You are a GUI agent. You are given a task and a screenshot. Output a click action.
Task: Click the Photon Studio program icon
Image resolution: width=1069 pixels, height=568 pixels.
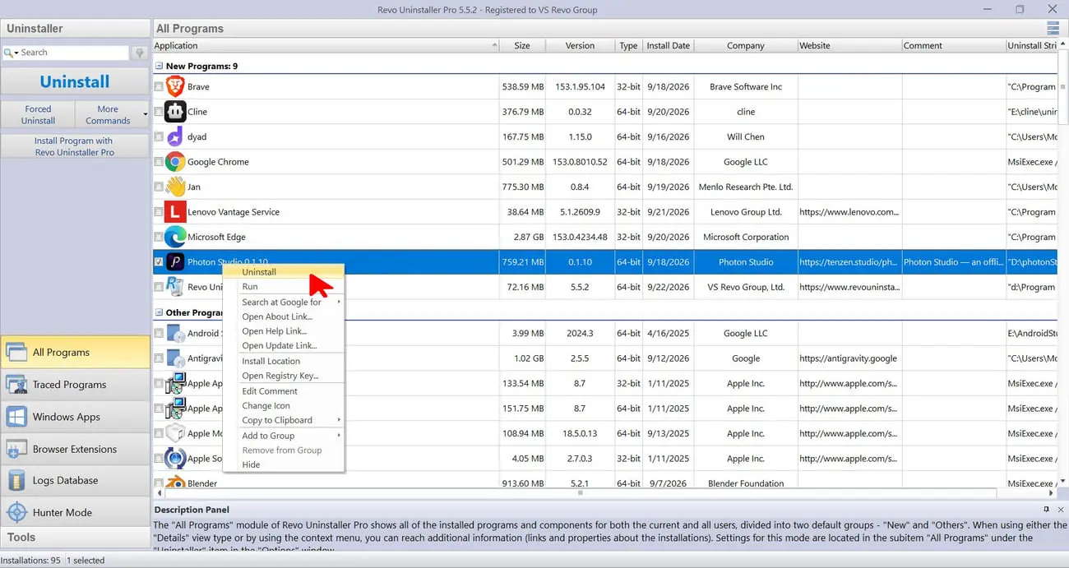[x=175, y=261]
